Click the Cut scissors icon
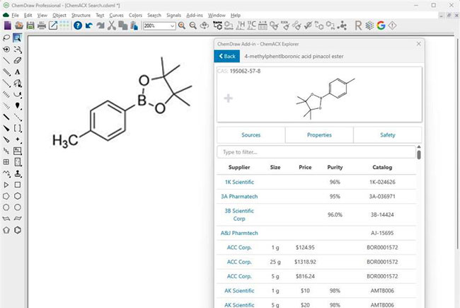This screenshot has width=460, height=308. pyautogui.click(x=112, y=25)
